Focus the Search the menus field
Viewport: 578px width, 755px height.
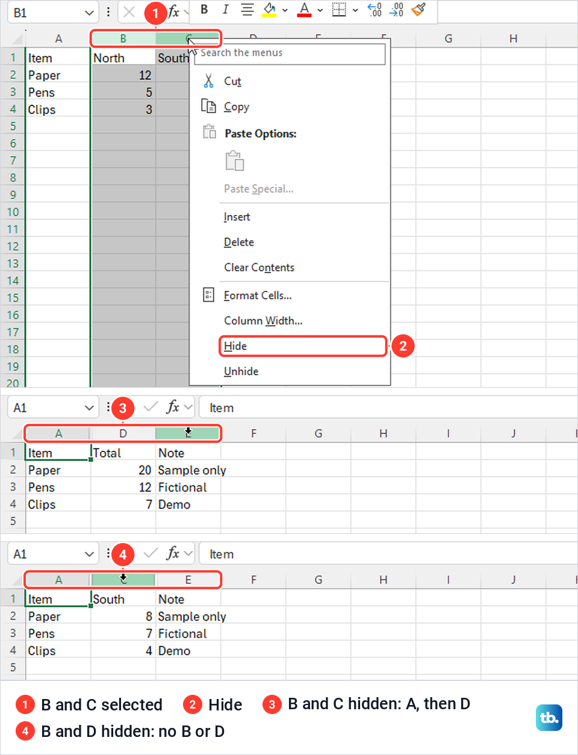pyautogui.click(x=290, y=53)
